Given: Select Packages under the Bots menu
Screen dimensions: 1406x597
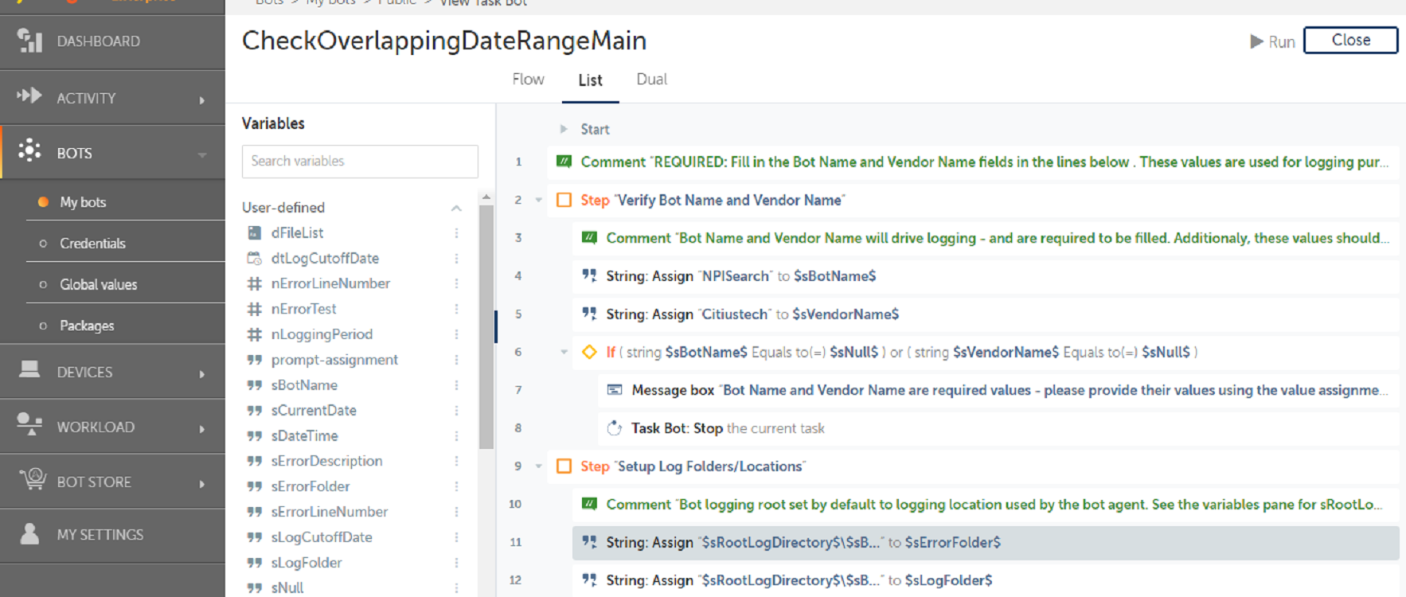Looking at the screenshot, I should 87,326.
